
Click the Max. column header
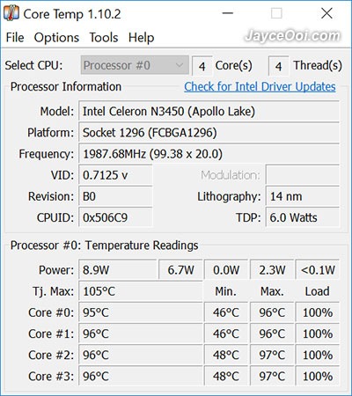click(272, 291)
